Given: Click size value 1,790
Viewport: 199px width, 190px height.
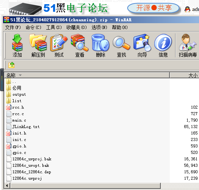Looking at the screenshot, I should (192, 120).
